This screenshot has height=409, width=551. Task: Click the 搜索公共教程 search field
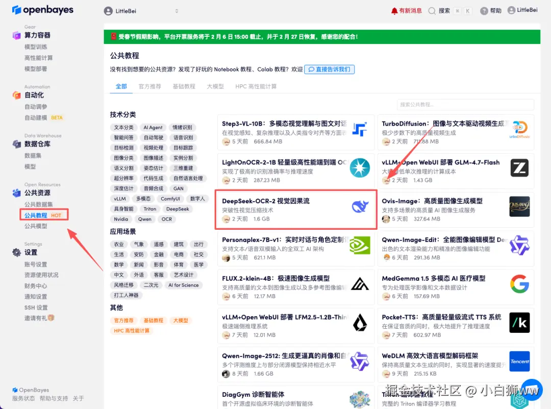pos(465,105)
